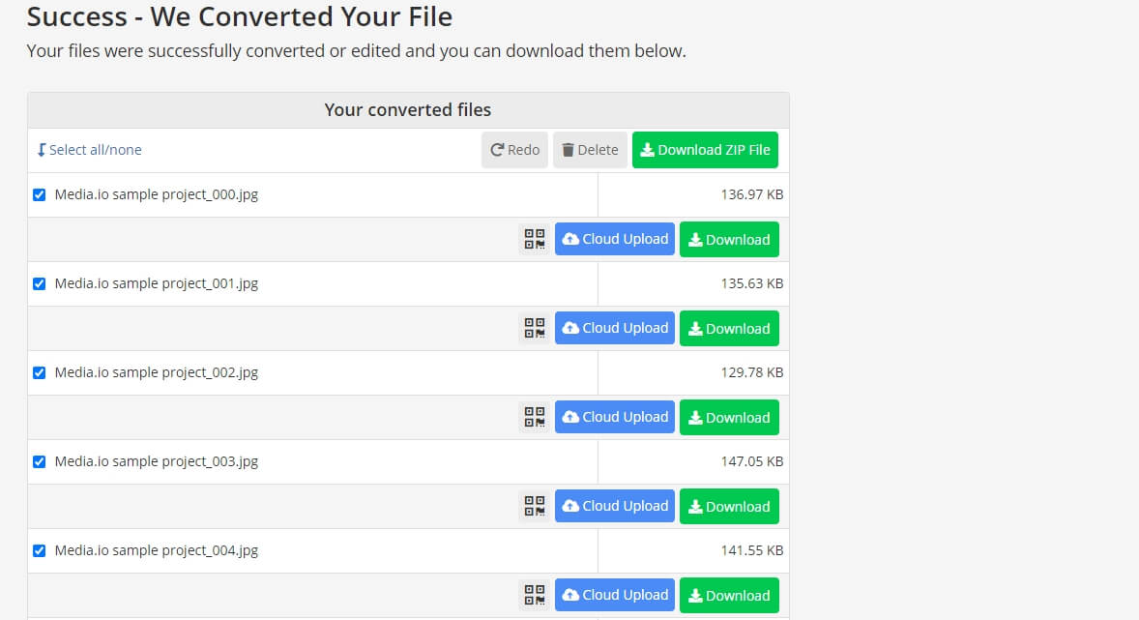Cloud Upload project_000.jpg
The image size is (1139, 620).
615,239
